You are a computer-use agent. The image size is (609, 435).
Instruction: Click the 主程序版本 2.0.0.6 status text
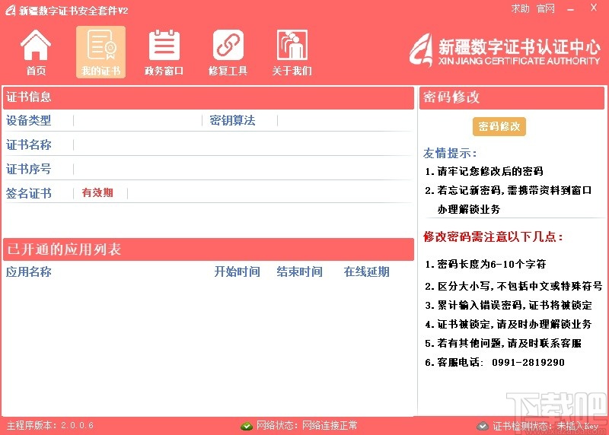tap(50, 425)
